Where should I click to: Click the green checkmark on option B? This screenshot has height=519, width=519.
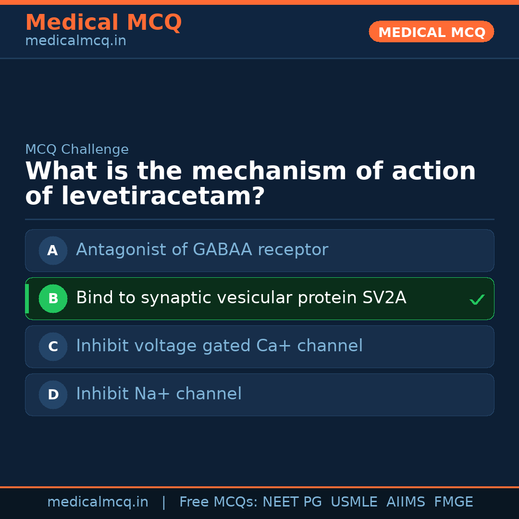click(477, 300)
